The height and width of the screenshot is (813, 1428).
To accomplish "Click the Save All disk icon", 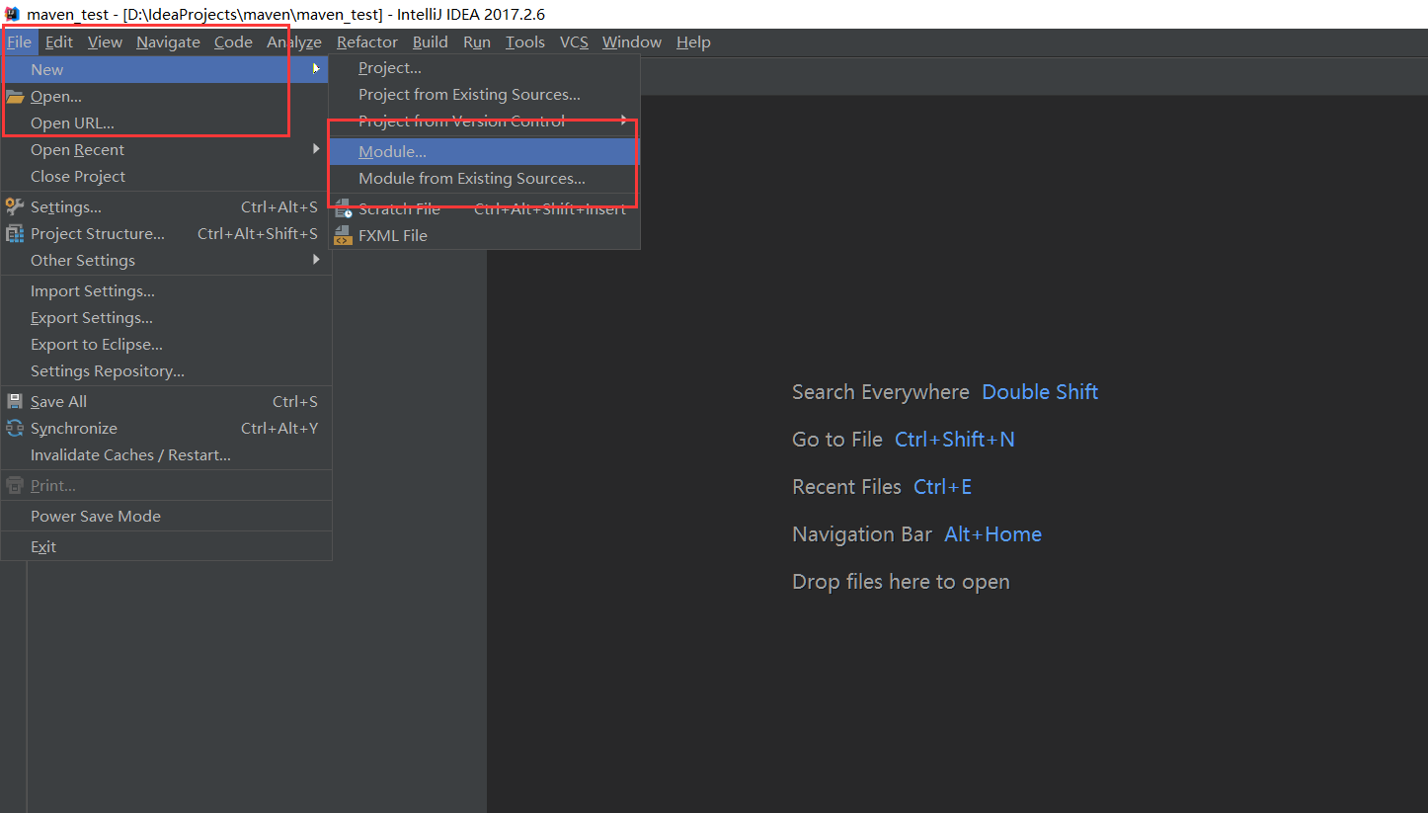I will click(x=14, y=402).
